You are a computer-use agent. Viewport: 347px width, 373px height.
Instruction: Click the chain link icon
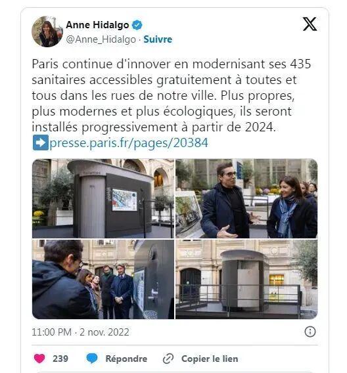click(x=168, y=359)
